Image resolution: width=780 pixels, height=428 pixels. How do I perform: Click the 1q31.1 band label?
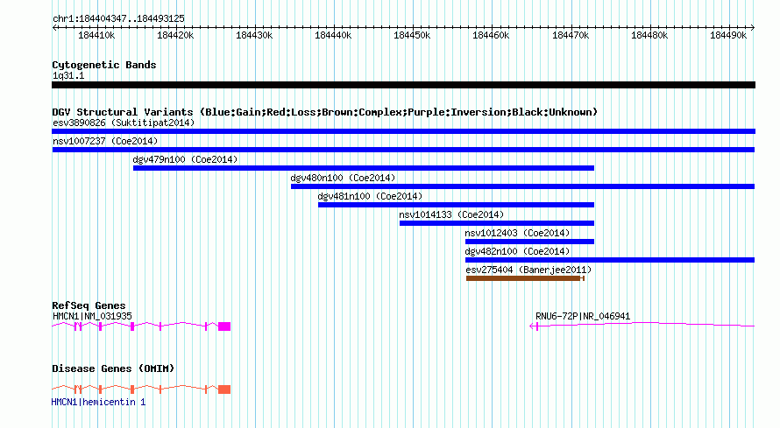click(x=68, y=75)
